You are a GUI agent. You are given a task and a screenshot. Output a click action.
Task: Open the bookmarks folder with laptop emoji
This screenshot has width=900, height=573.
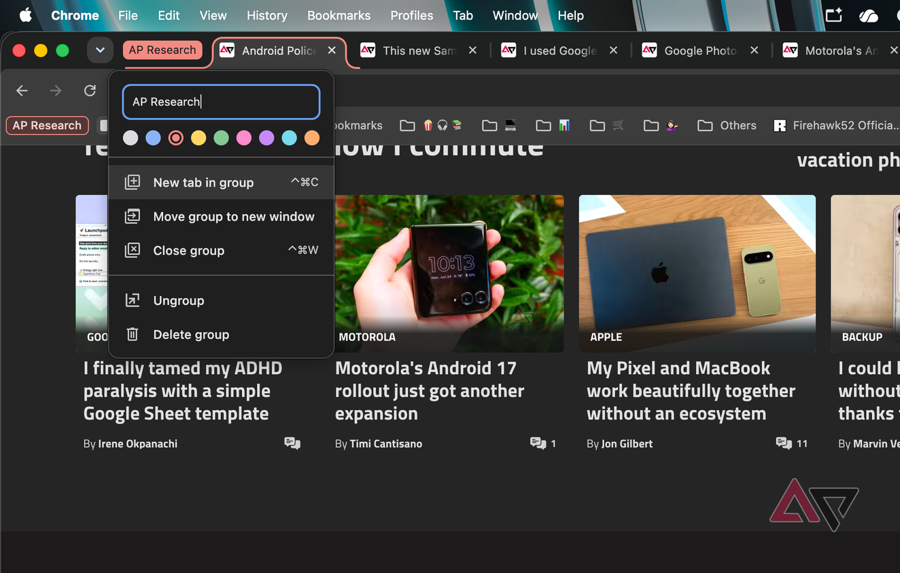click(x=500, y=125)
